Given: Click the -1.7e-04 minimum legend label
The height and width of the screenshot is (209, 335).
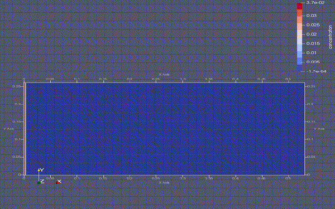Looking at the screenshot, I should [x=316, y=71].
